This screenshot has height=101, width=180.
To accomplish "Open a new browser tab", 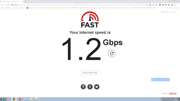I will click(x=25, y=1).
